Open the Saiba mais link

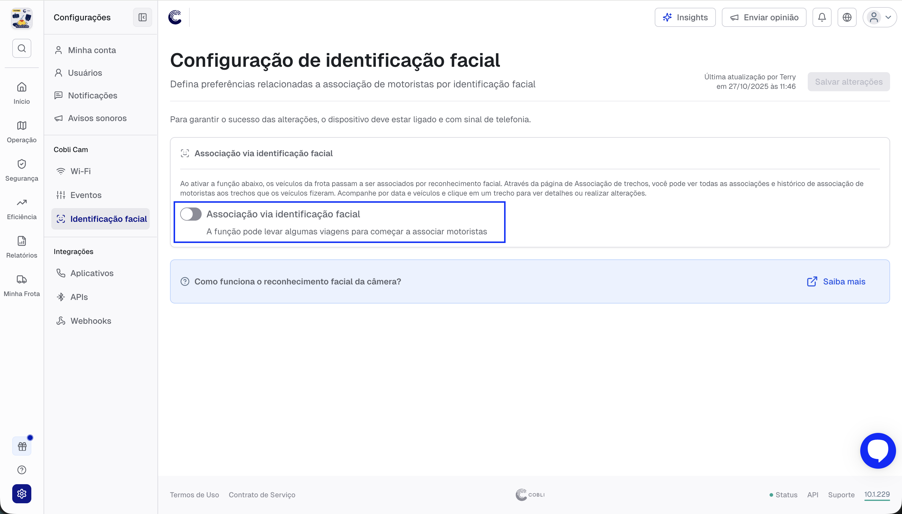point(836,281)
